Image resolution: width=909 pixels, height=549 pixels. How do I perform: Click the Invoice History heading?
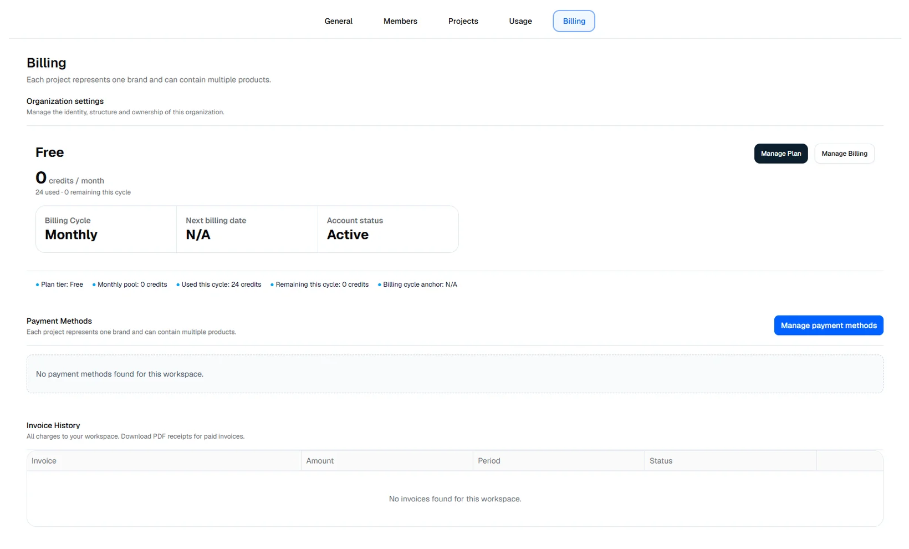pos(53,425)
